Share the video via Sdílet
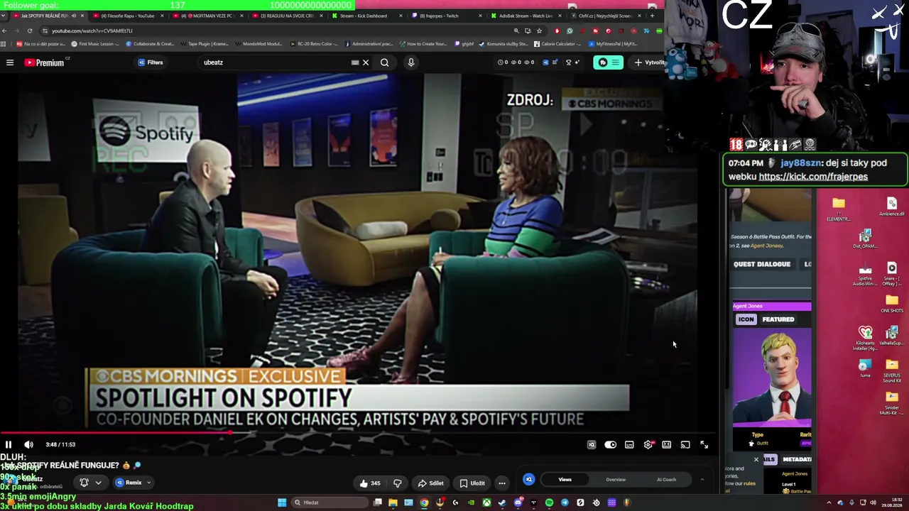909x511 pixels. (430, 483)
